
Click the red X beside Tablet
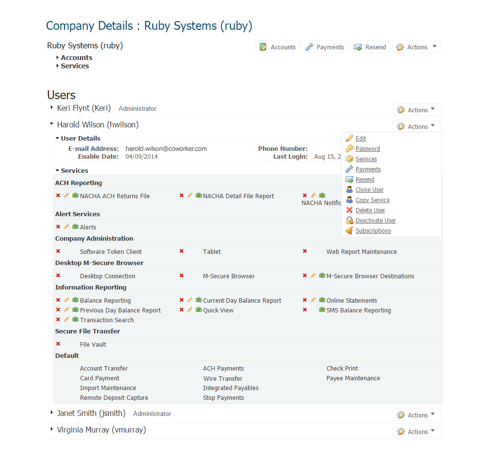[x=182, y=251]
